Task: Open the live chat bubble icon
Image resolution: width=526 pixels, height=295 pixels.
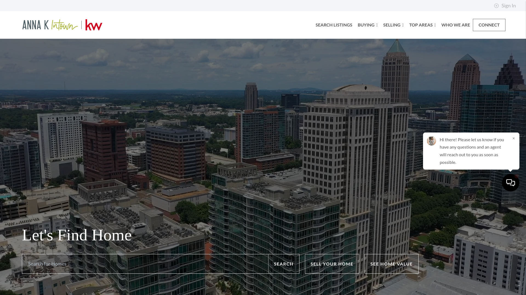Action: [511, 183]
